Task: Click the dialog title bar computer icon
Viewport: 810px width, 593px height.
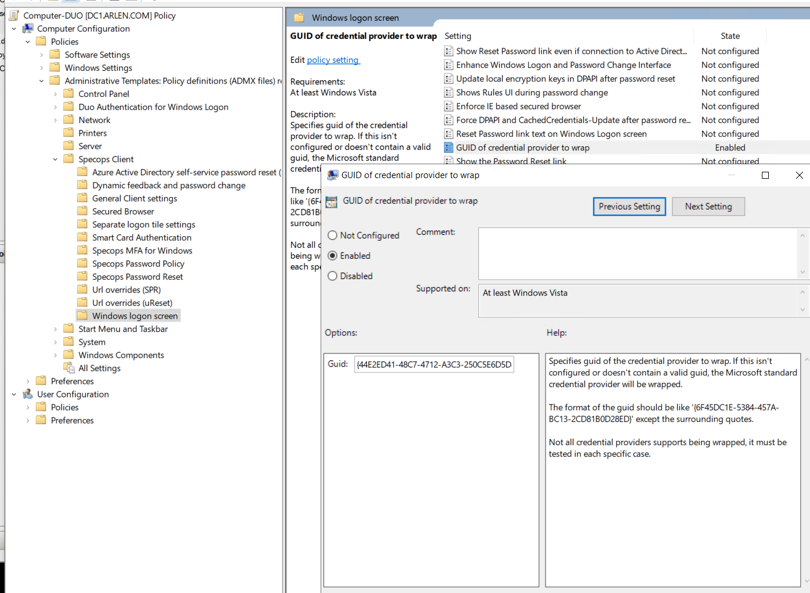Action: click(x=333, y=175)
